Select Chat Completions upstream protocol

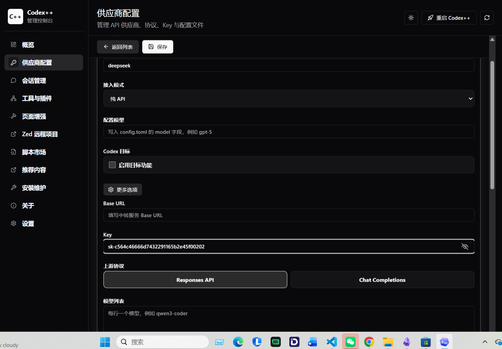point(382,280)
